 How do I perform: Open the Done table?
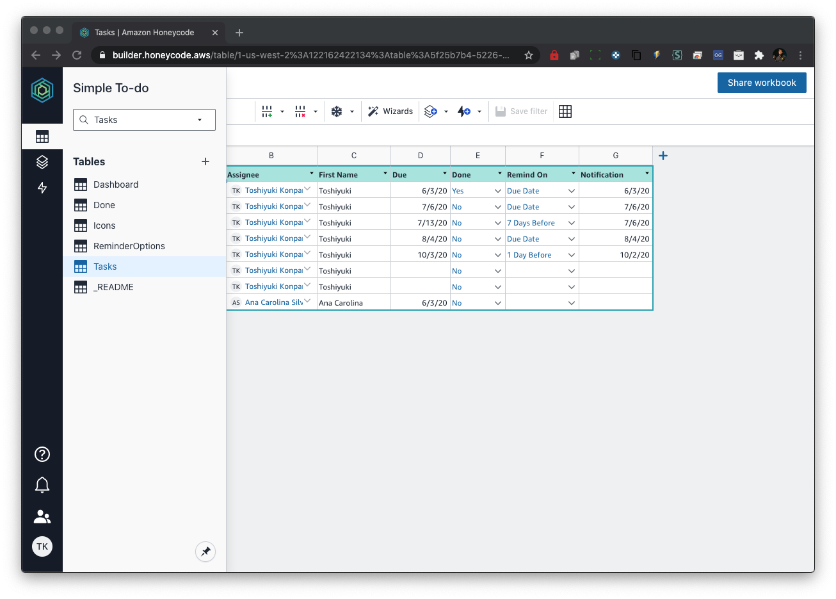coord(144,205)
